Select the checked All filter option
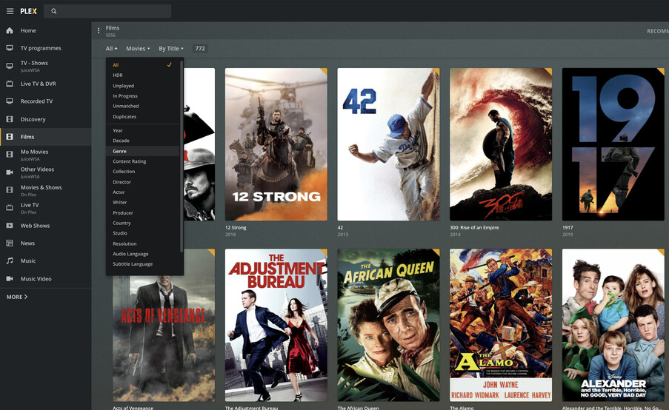Viewport: 669px width, 410px height. pos(142,65)
